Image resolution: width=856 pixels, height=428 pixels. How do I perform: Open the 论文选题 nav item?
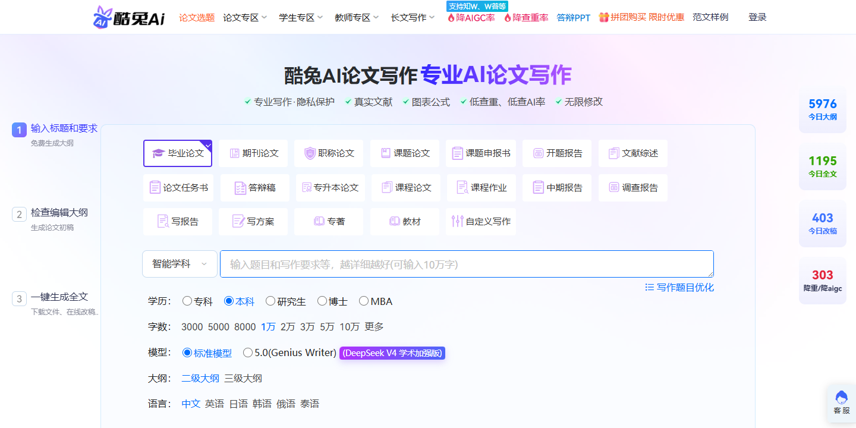197,17
